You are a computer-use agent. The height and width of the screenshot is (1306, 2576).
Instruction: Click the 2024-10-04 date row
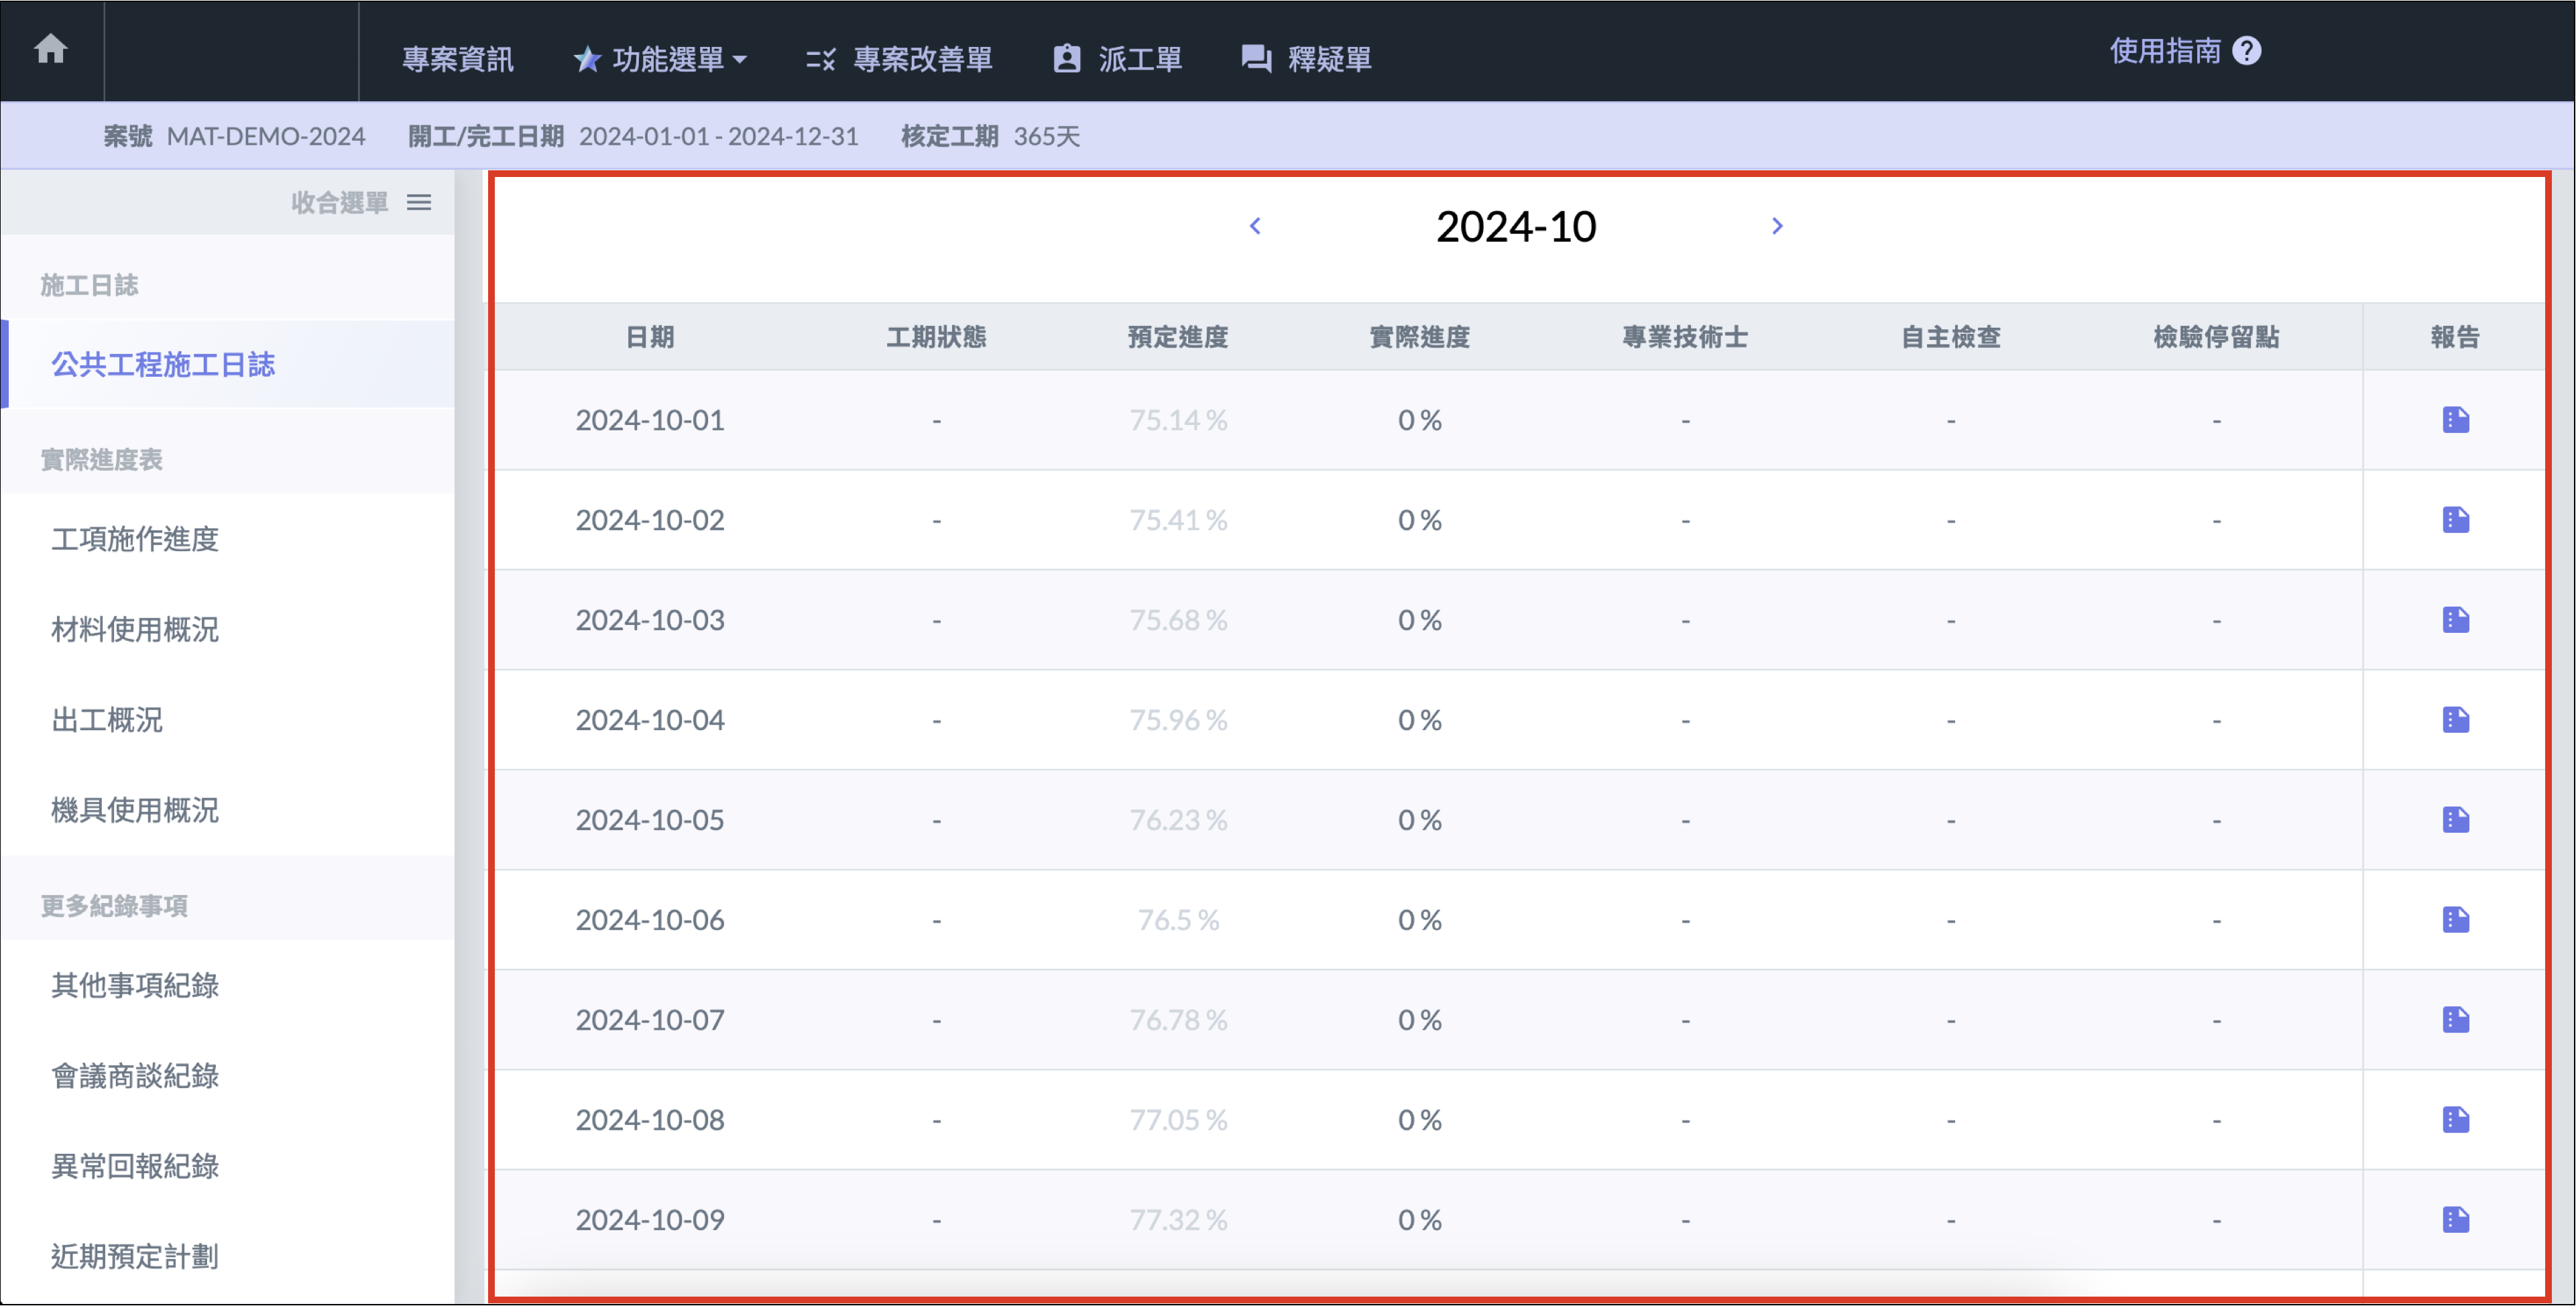pyautogui.click(x=650, y=720)
